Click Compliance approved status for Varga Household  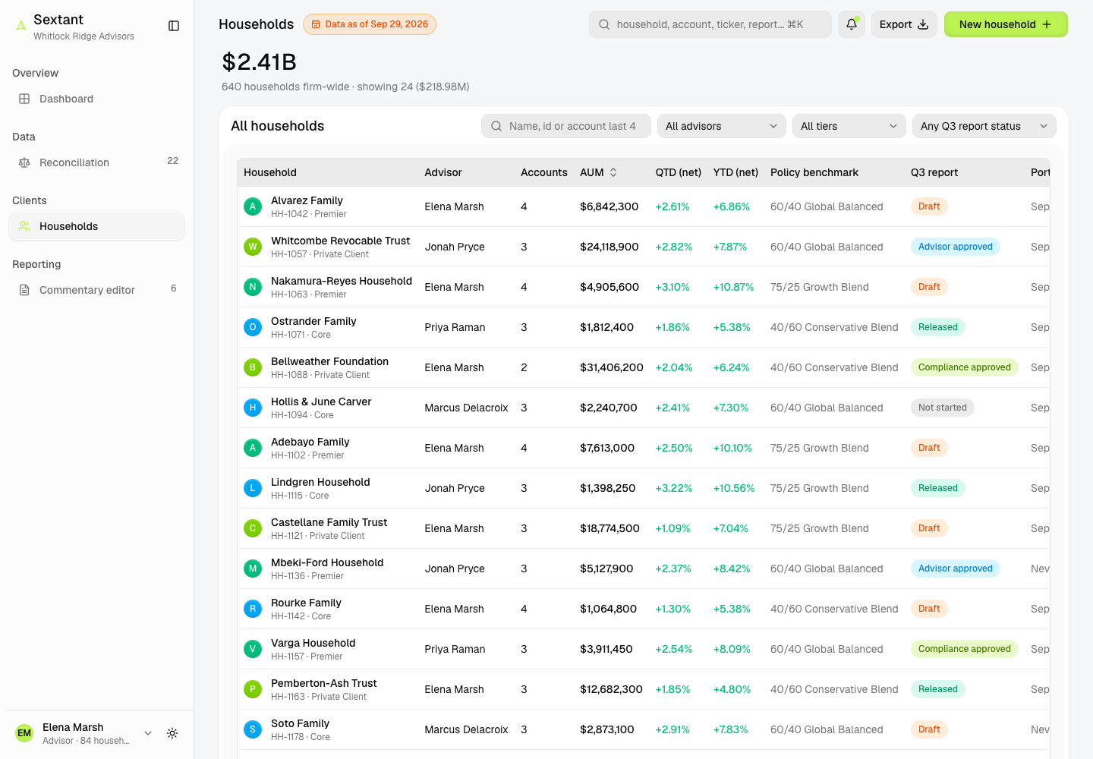[965, 649]
